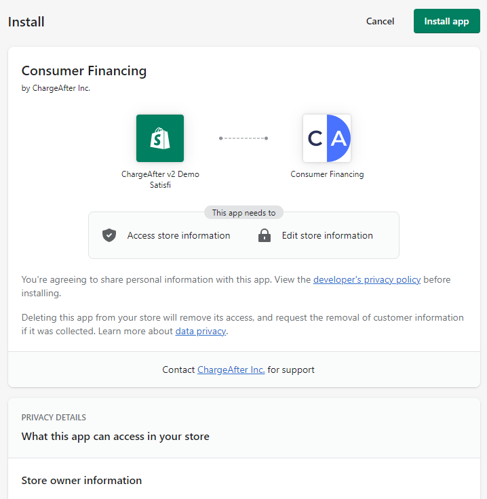Click 'by ChargeAfter Inc.' subtitle

[56, 88]
